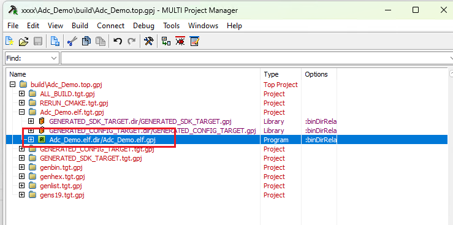This screenshot has height=225, width=453.
Task: Click the grayed Paste toolbar icon
Action: tap(101, 42)
